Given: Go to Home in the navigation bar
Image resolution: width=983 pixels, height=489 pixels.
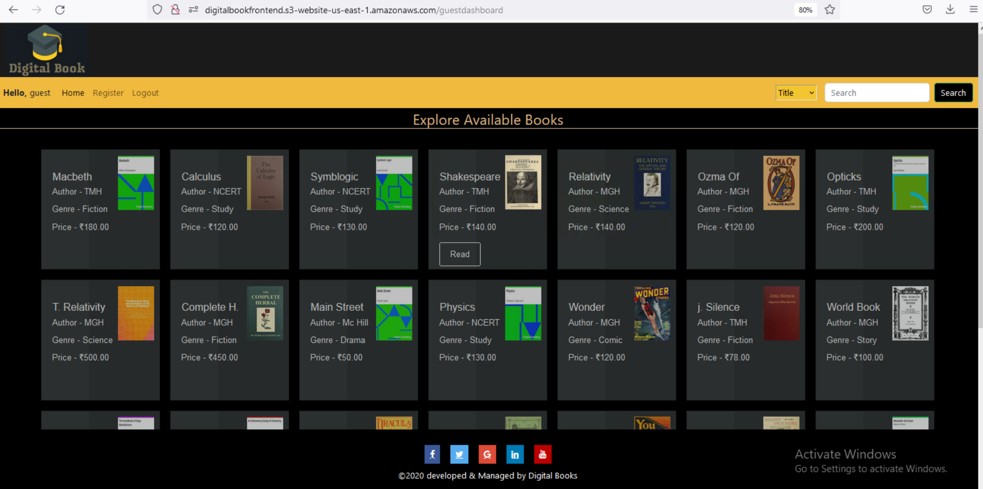Looking at the screenshot, I should pos(72,92).
